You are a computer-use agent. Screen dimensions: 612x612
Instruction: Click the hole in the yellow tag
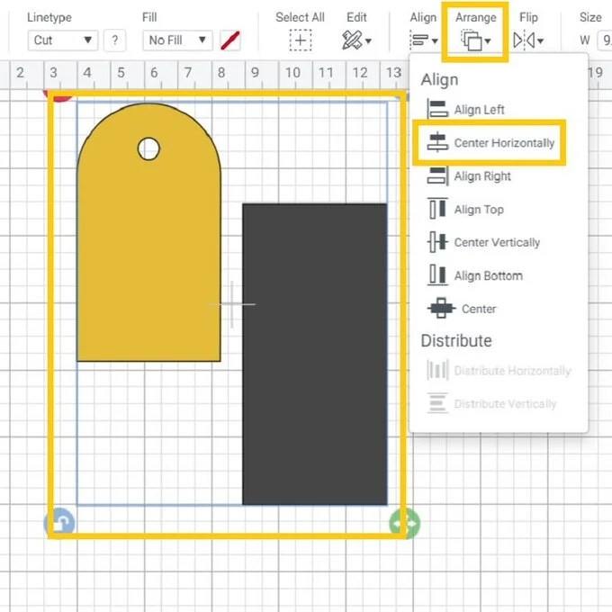[x=148, y=148]
